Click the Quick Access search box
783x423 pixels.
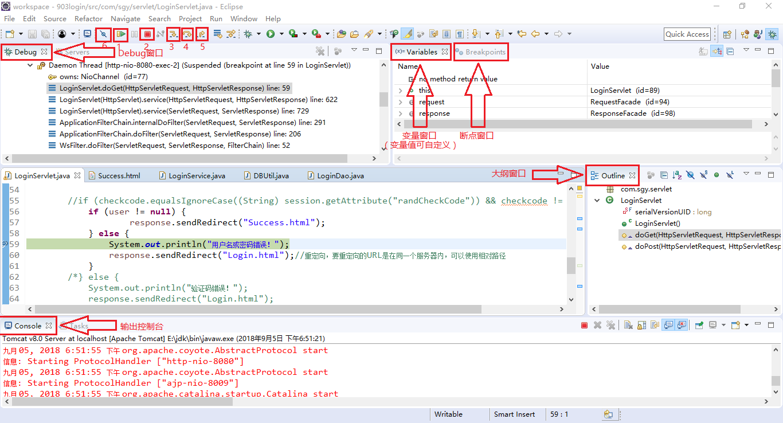pos(687,34)
